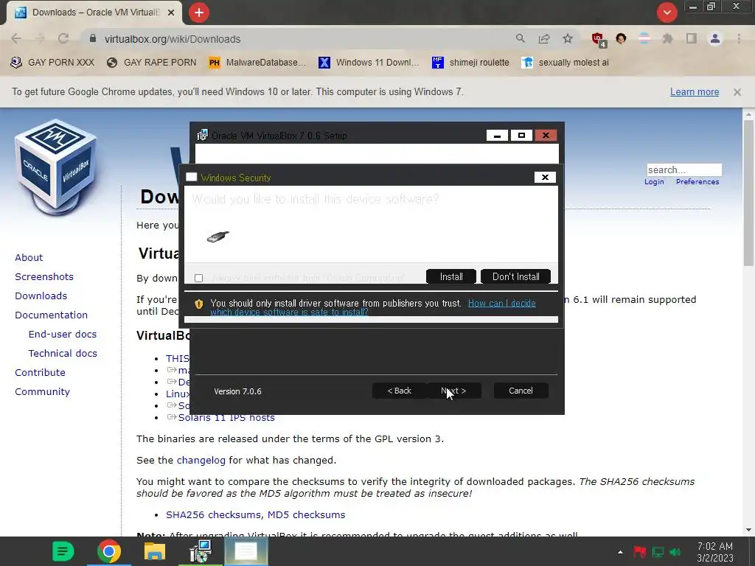Open the shimeji roulette bookmark
Image resolution: width=755 pixels, height=566 pixels.
click(470, 63)
